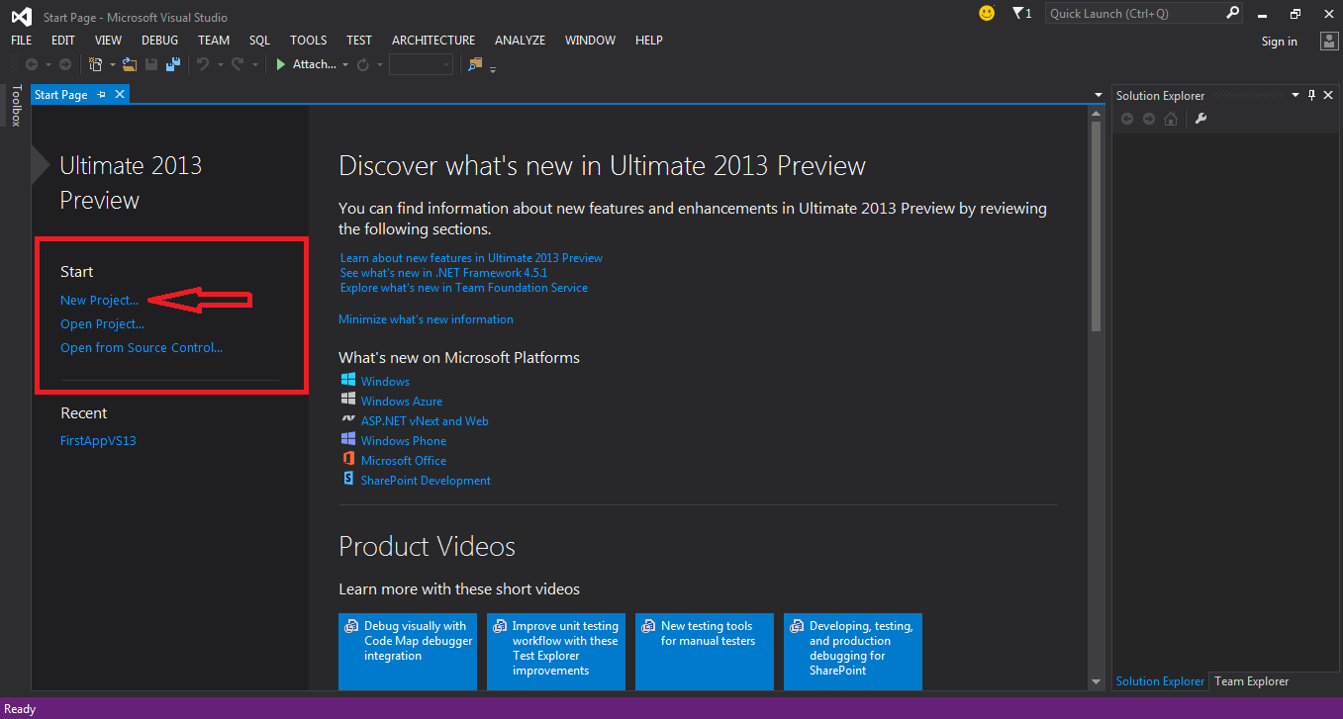This screenshot has height=719, width=1343.
Task: Open the Code Map debugger video tile
Action: point(408,651)
